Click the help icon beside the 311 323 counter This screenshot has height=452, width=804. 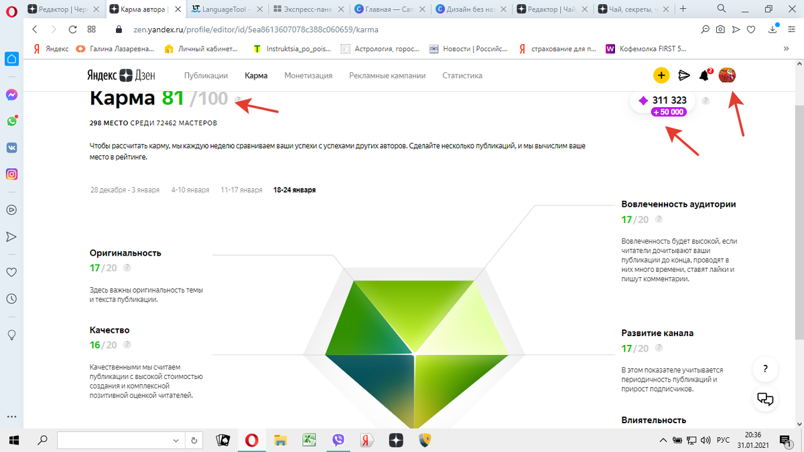coord(706,101)
